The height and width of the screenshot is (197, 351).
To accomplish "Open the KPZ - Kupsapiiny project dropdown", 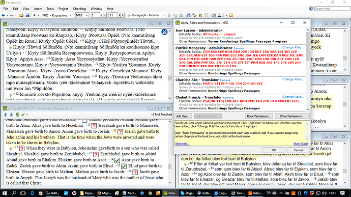I will pos(71,15).
